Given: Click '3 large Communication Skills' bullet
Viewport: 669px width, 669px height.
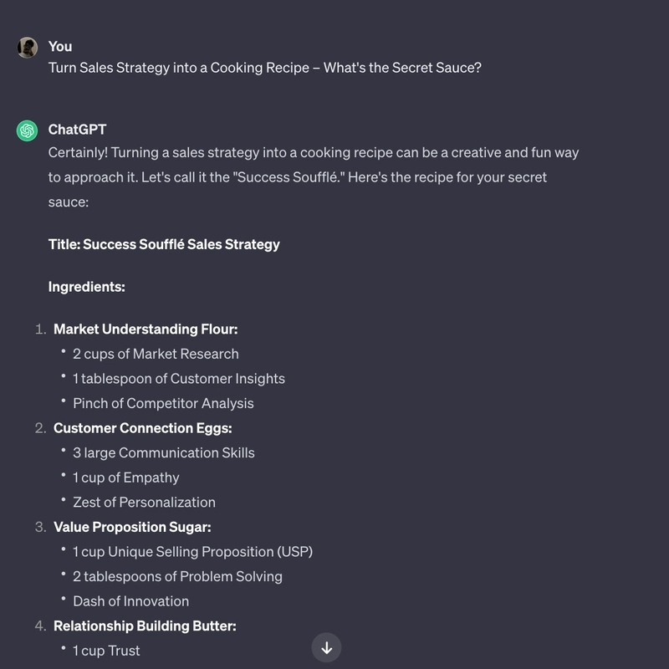Looking at the screenshot, I should [164, 453].
